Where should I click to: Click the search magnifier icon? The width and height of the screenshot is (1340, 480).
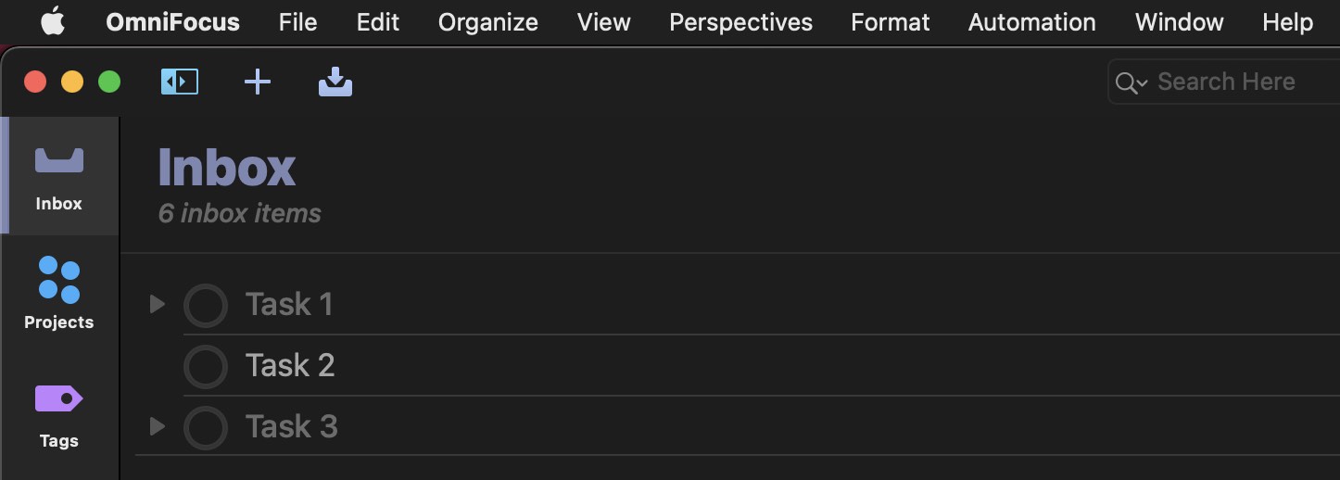point(1129,82)
